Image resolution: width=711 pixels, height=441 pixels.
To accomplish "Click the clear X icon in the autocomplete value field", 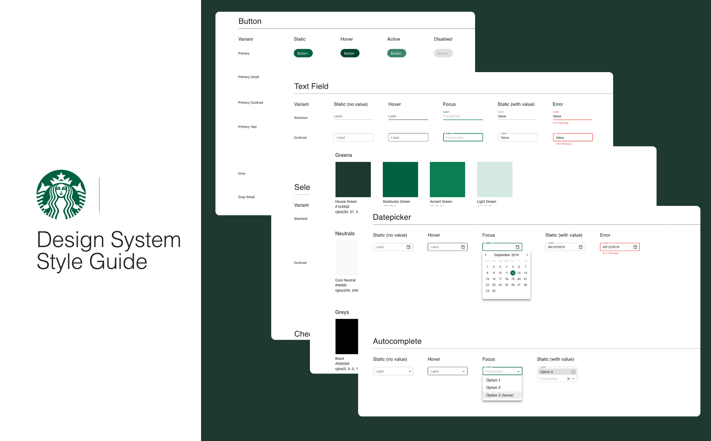I will click(x=568, y=379).
